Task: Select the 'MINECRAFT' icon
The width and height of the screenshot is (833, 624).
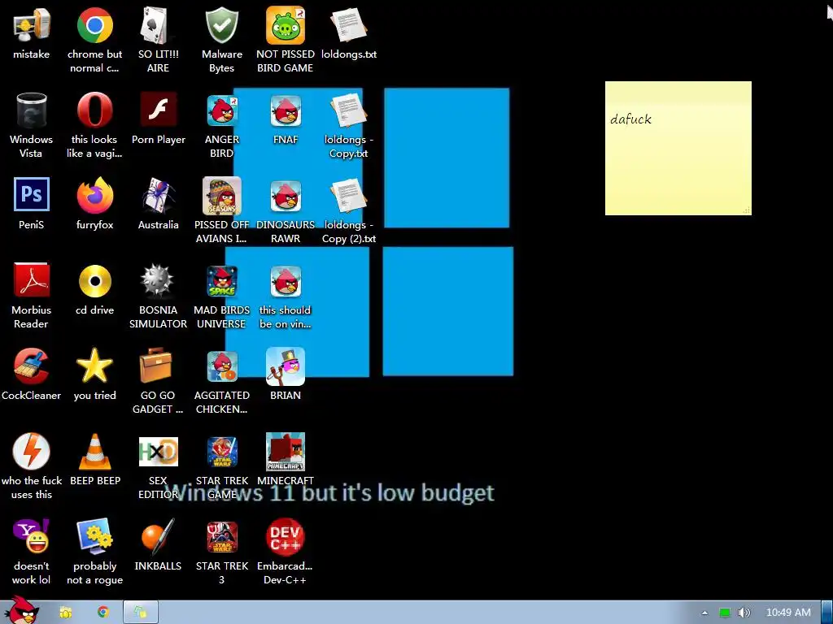Action: (x=286, y=452)
